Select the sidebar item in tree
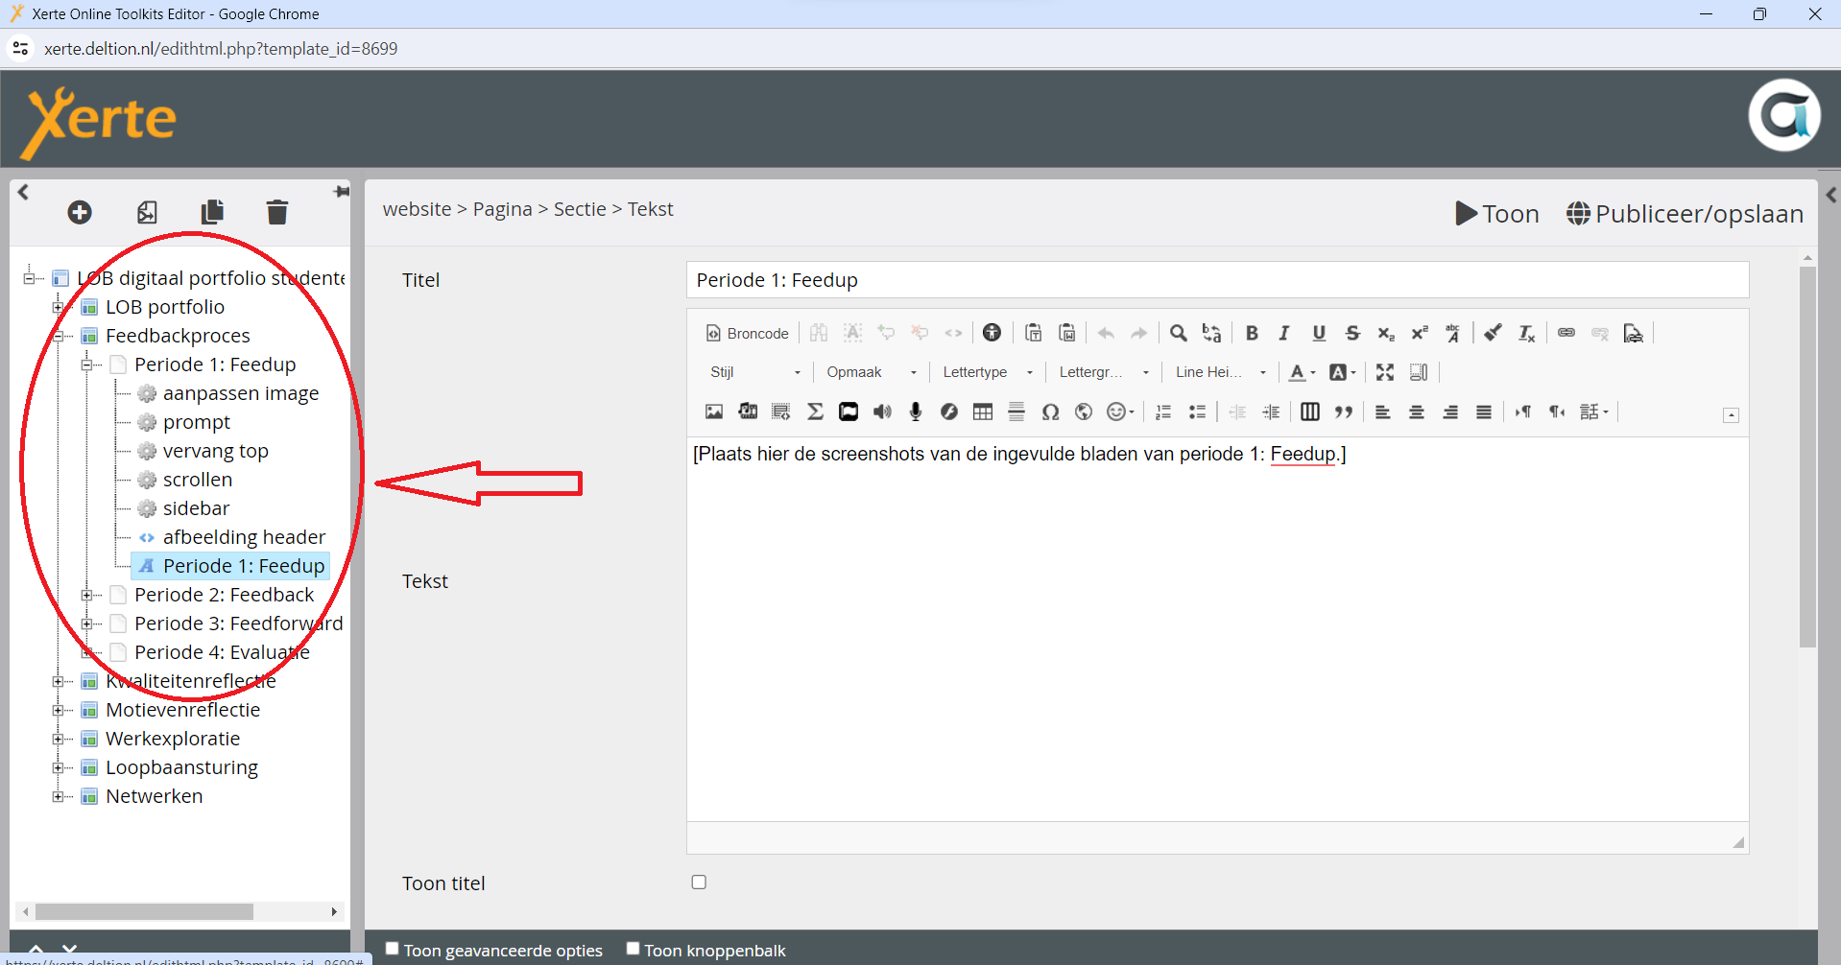Image resolution: width=1841 pixels, height=965 pixels. point(196,508)
